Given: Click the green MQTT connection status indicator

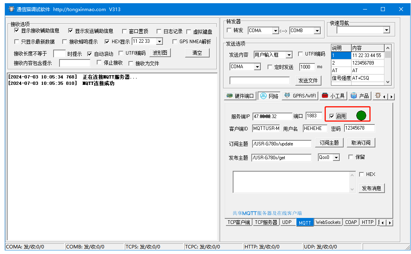Looking at the screenshot, I should (x=361, y=115).
